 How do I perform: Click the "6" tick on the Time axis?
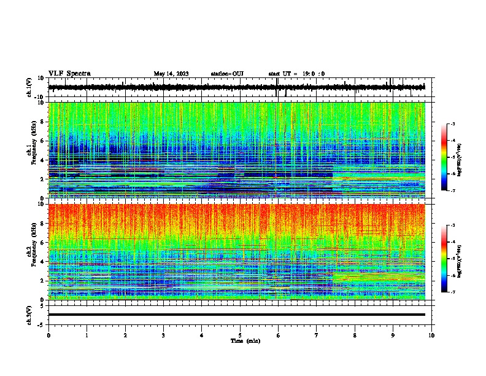click(279, 335)
